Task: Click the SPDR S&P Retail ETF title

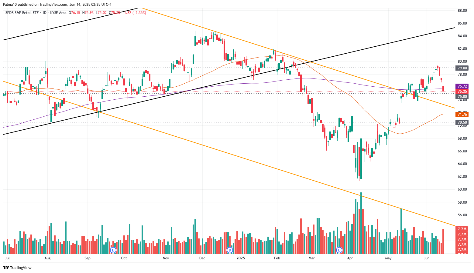Action: pyautogui.click(x=23, y=13)
